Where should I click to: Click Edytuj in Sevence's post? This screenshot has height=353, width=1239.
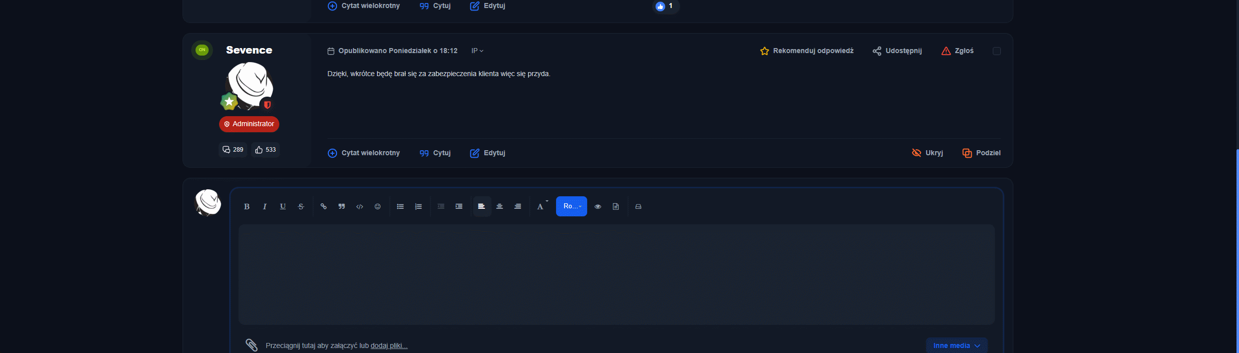[487, 153]
